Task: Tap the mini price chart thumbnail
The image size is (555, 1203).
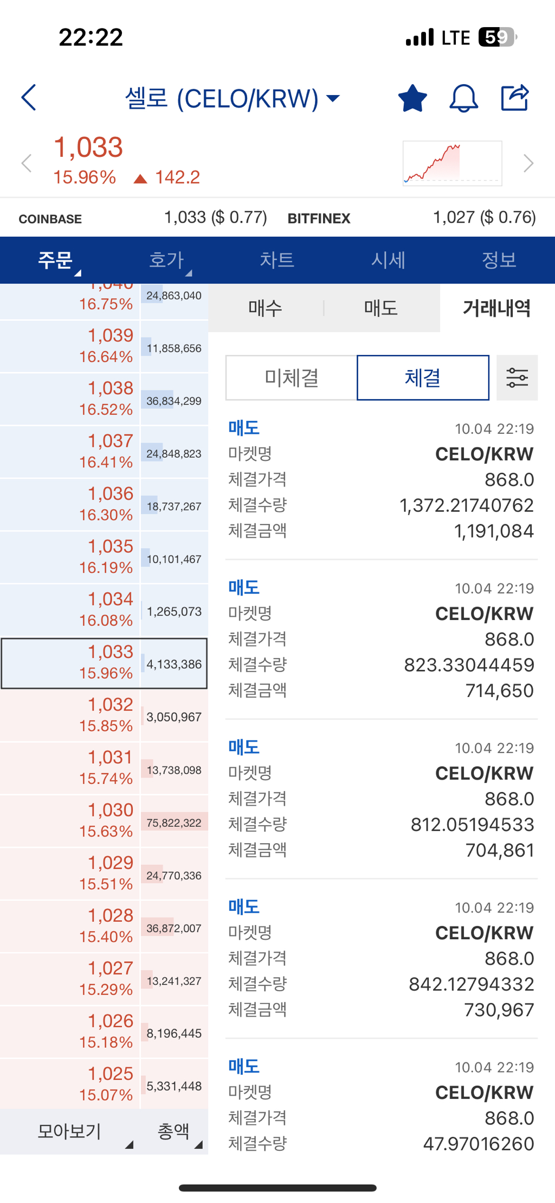Action: click(x=453, y=162)
